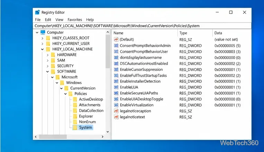This screenshot has height=152, width=264.
Task: Select the EnableSecureUIAPaths value
Action: click(139, 93)
